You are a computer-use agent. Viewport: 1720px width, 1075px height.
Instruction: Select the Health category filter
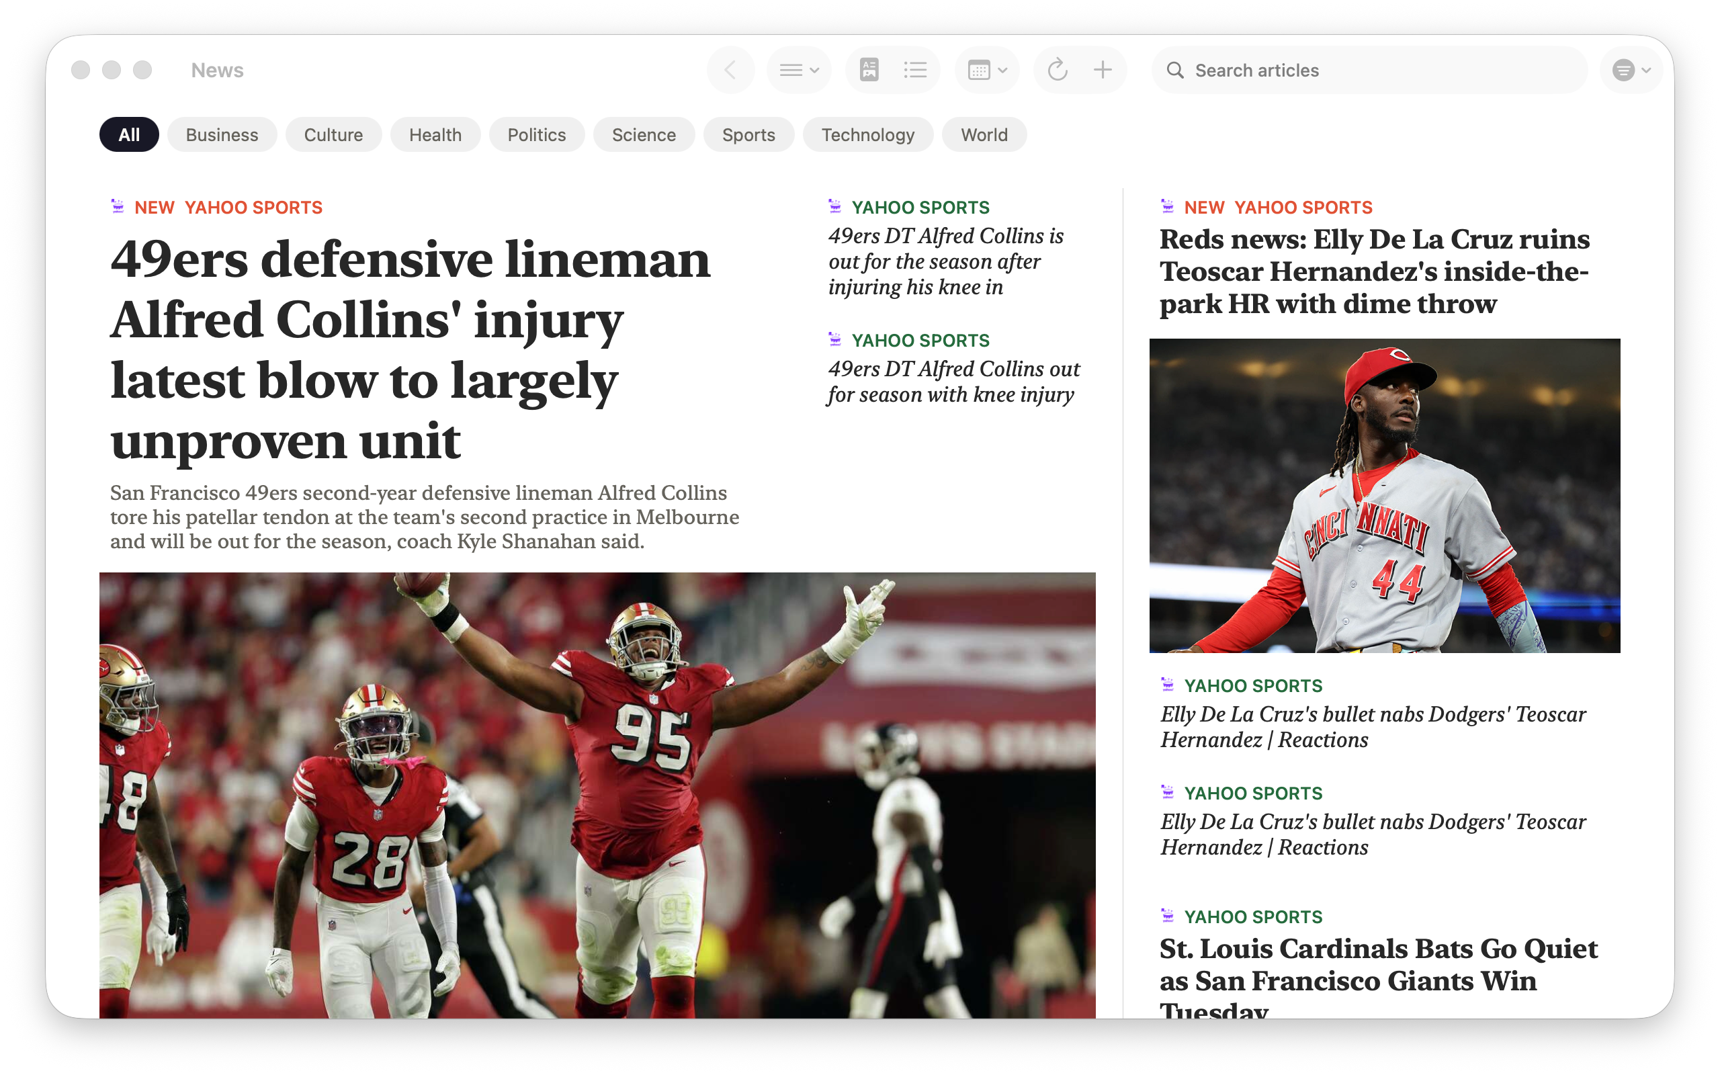click(x=435, y=134)
